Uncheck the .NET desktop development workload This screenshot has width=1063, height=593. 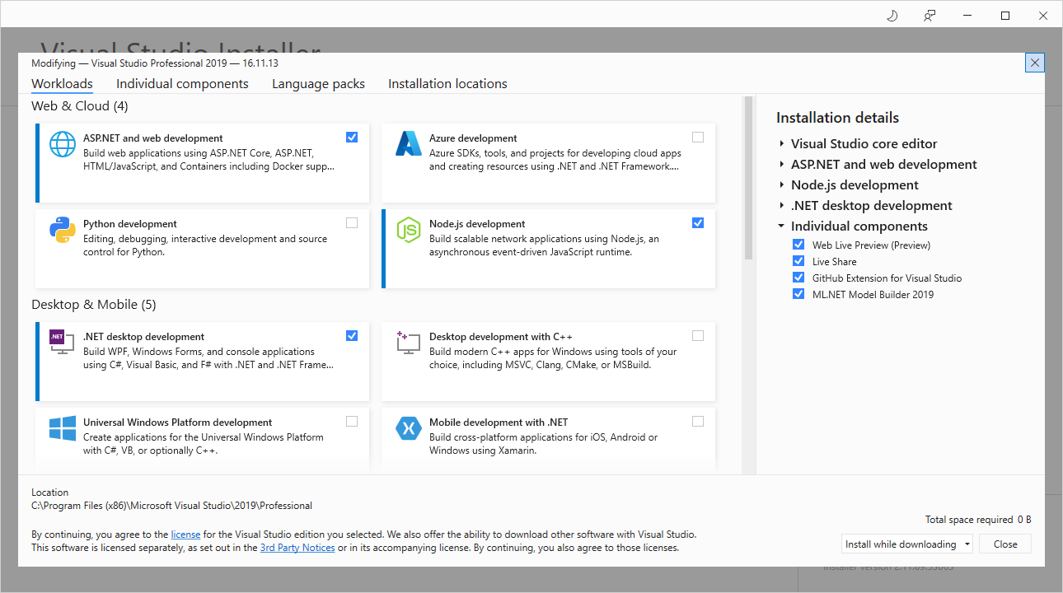tap(352, 336)
